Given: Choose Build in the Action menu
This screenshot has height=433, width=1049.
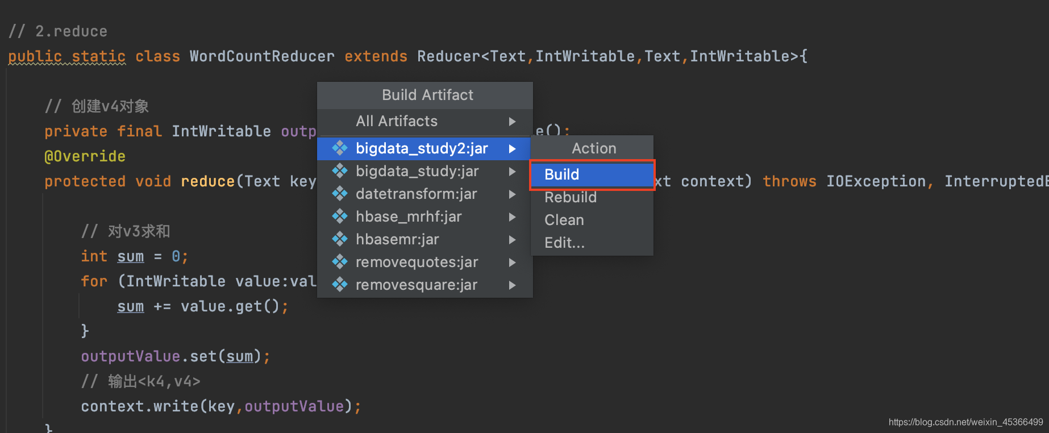Looking at the screenshot, I should 592,174.
